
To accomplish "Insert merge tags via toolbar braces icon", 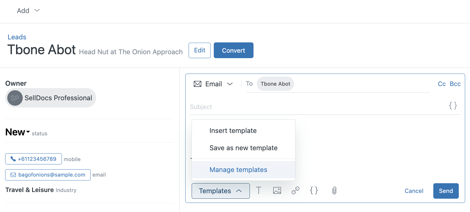I will (x=314, y=190).
